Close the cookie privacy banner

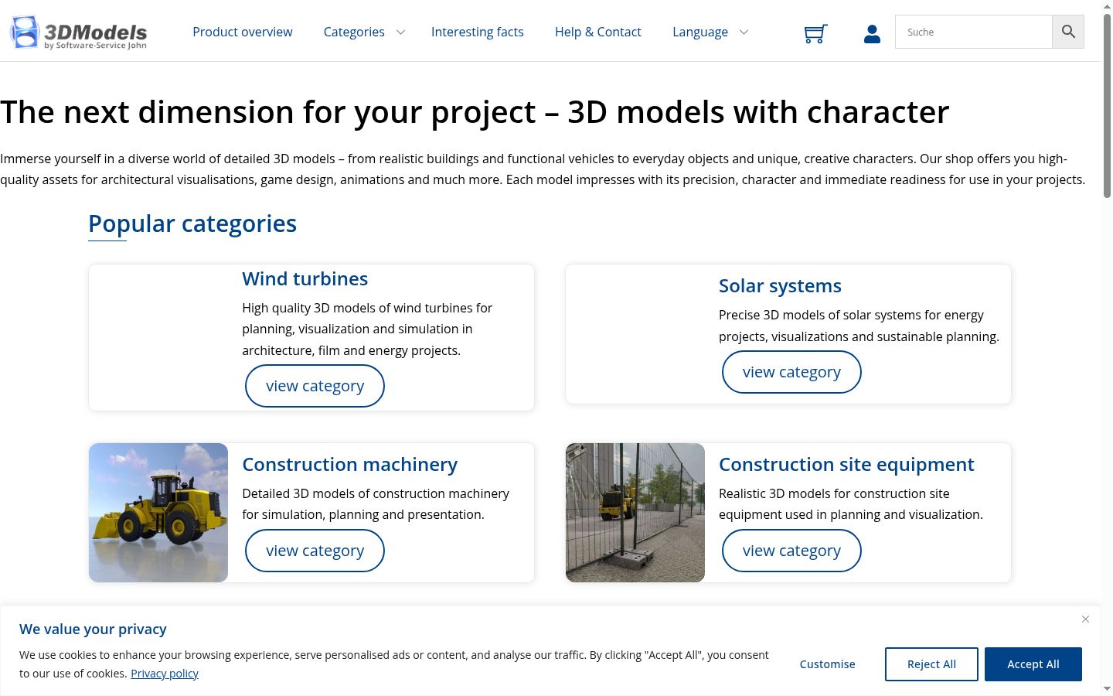pos(1085,619)
